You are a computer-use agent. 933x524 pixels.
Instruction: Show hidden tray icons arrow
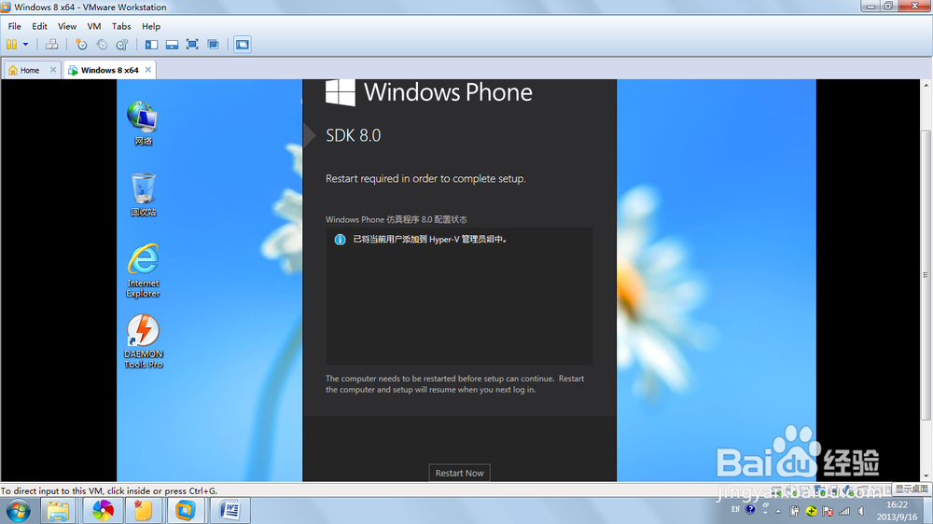point(778,512)
